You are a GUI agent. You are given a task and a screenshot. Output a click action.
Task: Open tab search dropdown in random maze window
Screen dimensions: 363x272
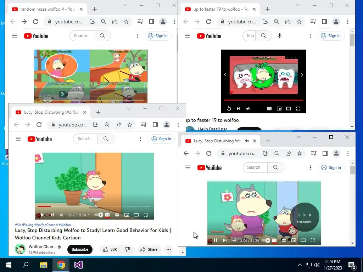[125, 5]
